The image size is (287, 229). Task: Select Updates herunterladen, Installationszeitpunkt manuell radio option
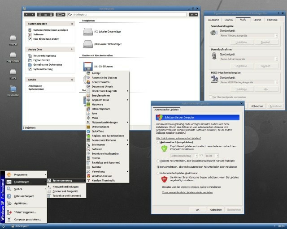click(158, 161)
